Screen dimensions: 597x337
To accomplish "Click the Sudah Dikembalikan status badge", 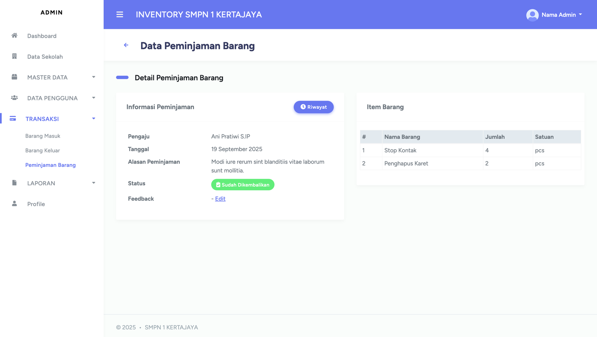I will coord(243,185).
